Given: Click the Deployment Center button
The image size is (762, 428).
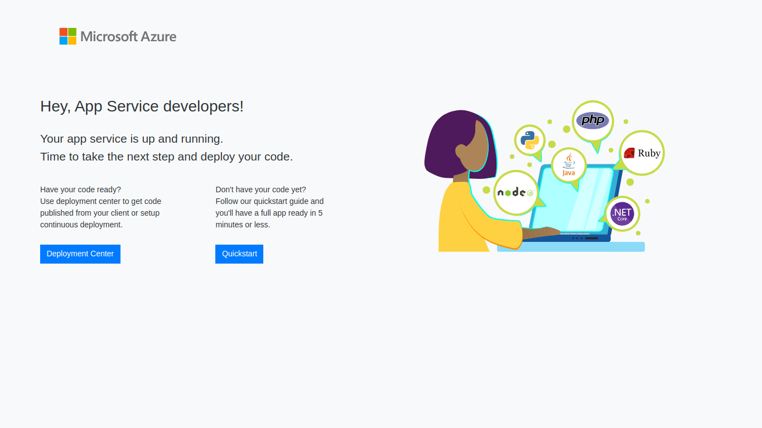Looking at the screenshot, I should [80, 254].
